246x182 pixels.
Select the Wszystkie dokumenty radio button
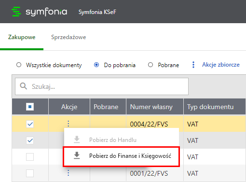pyautogui.click(x=19, y=65)
